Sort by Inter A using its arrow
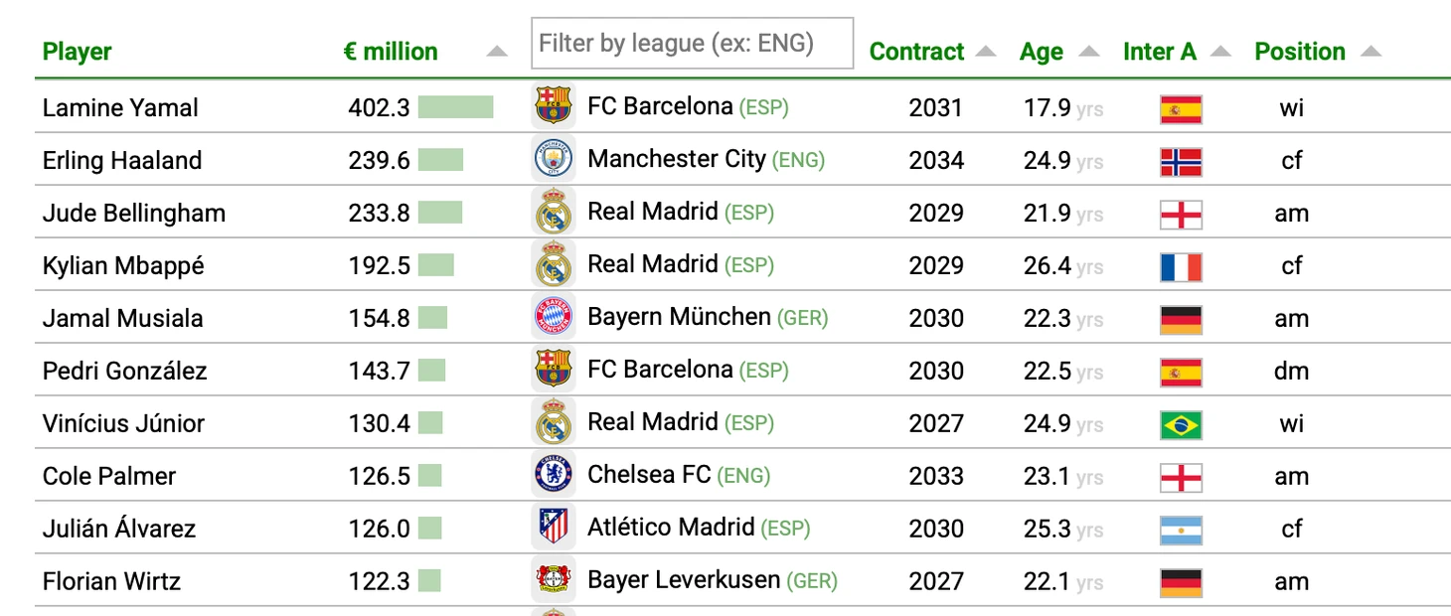This screenshot has width=1451, height=616. coord(1221,52)
